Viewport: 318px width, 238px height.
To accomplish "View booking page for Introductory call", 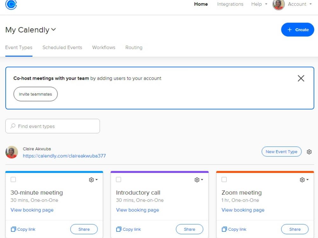I will (x=137, y=210).
